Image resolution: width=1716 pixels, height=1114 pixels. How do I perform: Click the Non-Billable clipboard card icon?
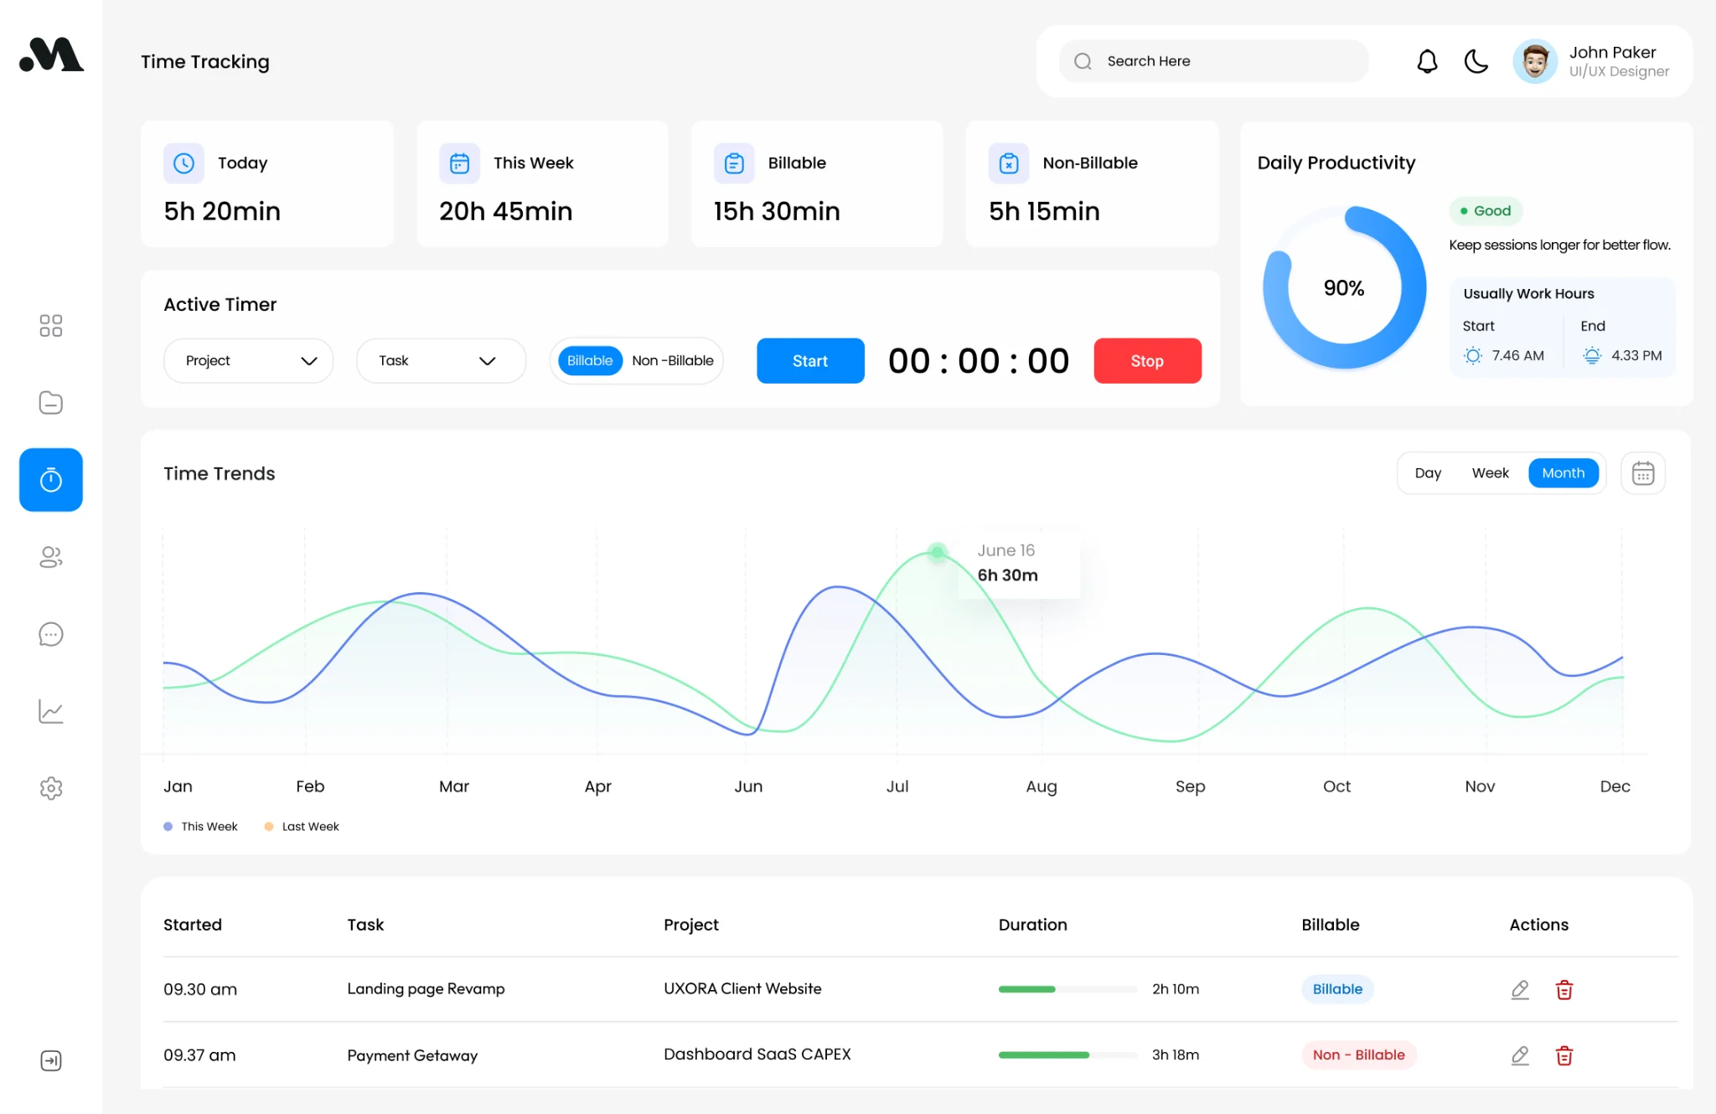coord(1009,162)
